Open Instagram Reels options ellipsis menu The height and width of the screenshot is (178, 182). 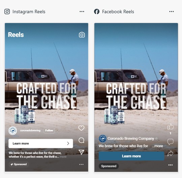(x=82, y=12)
